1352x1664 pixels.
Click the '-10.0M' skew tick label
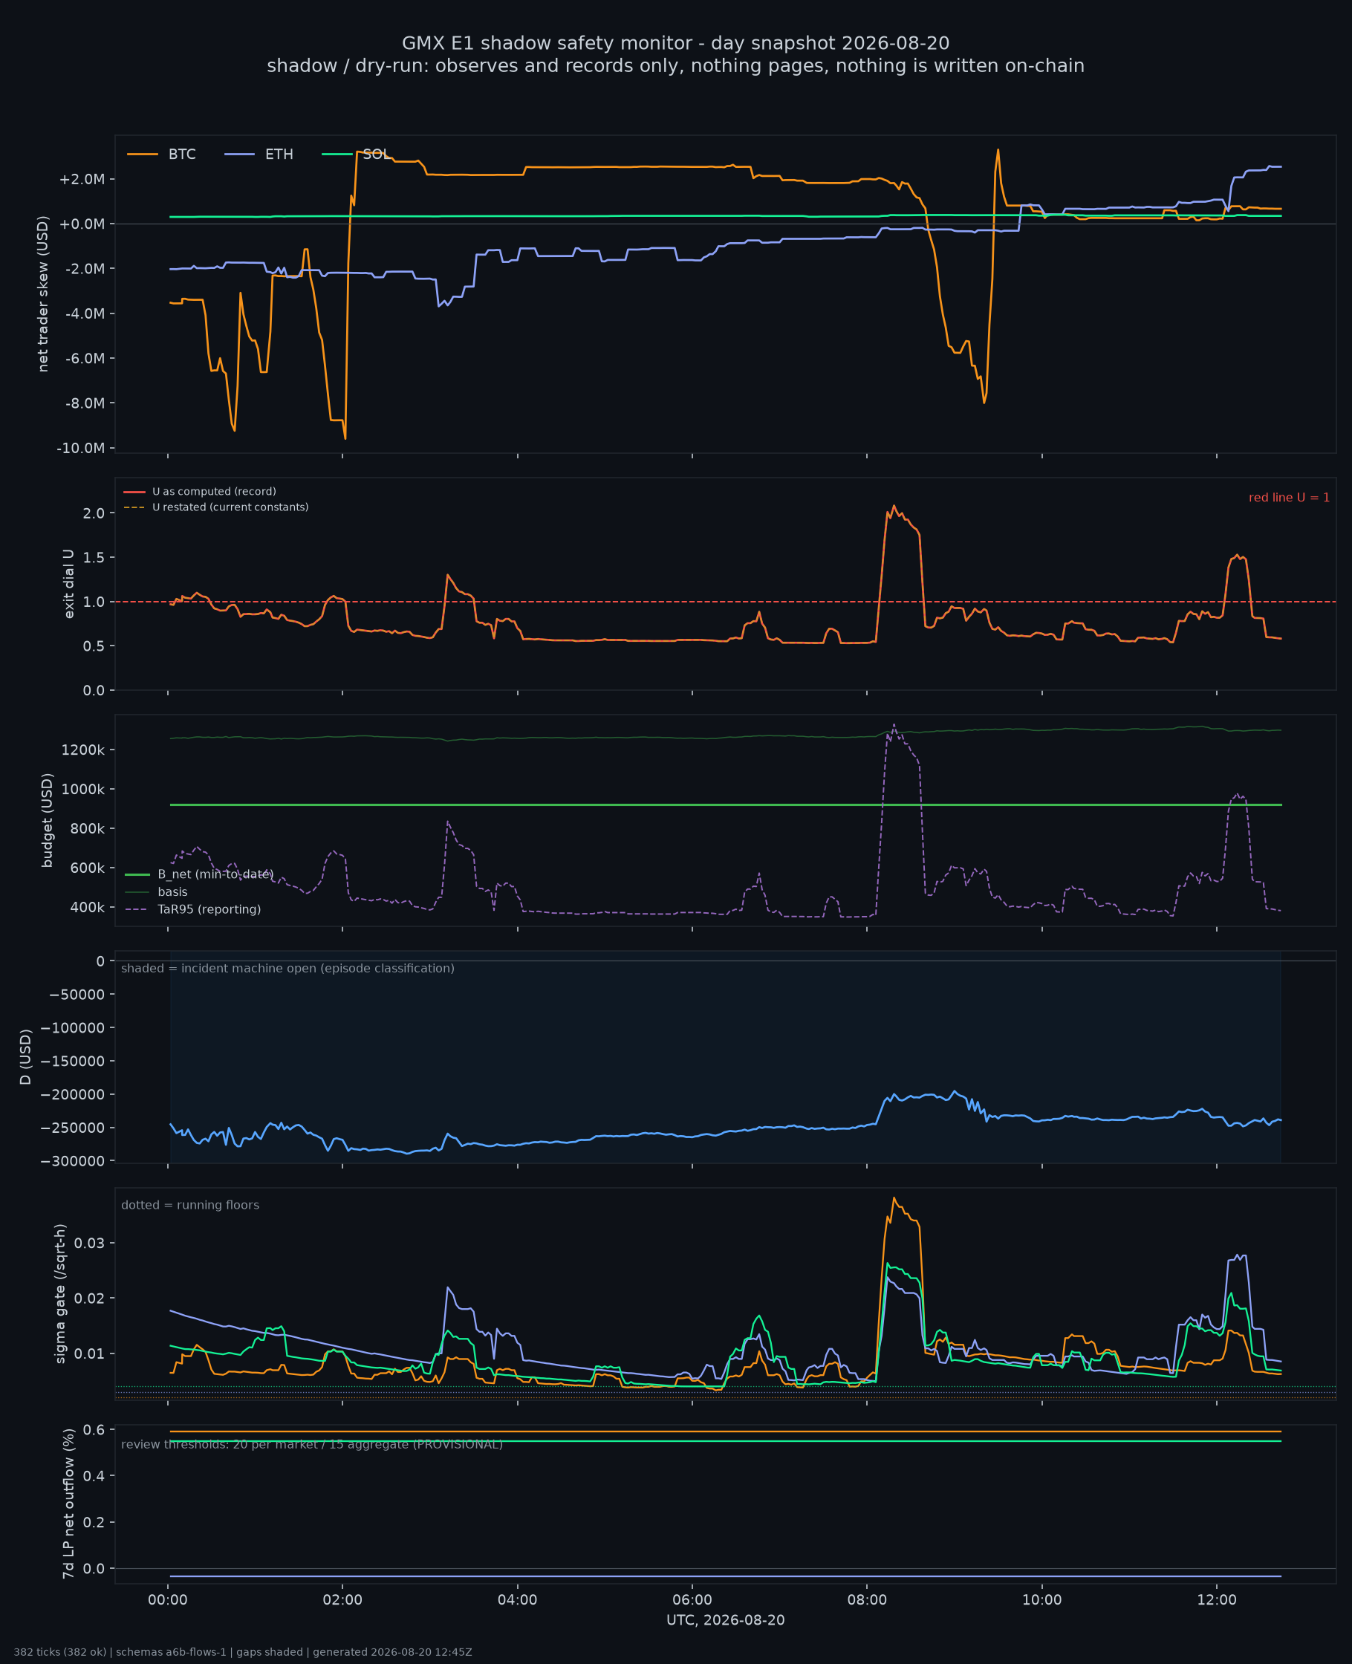(x=80, y=449)
